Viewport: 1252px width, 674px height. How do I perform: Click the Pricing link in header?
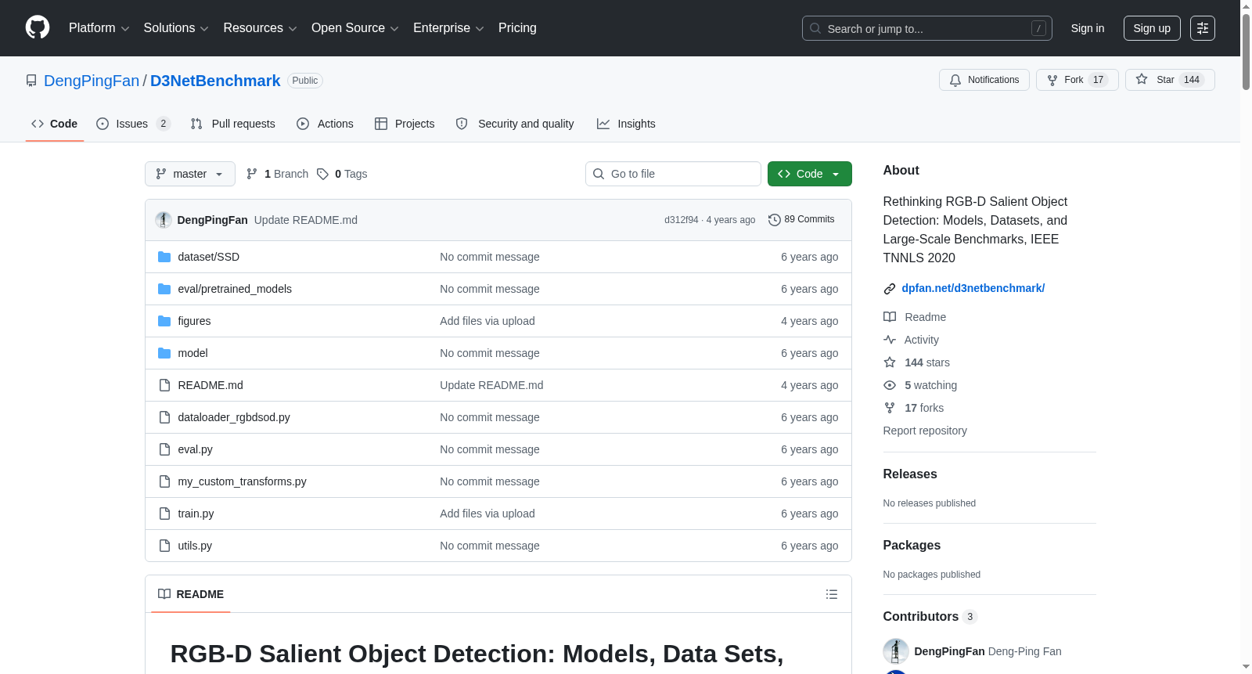tap(517, 28)
